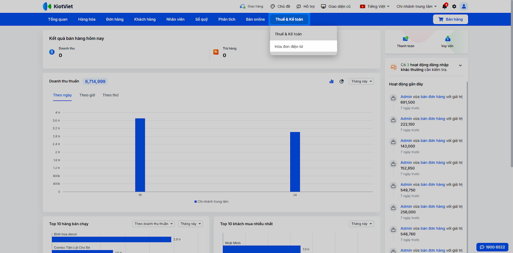The width and height of the screenshot is (513, 253).
Task: Click the Bình hoa decor sales bar
Action: click(x=112, y=240)
